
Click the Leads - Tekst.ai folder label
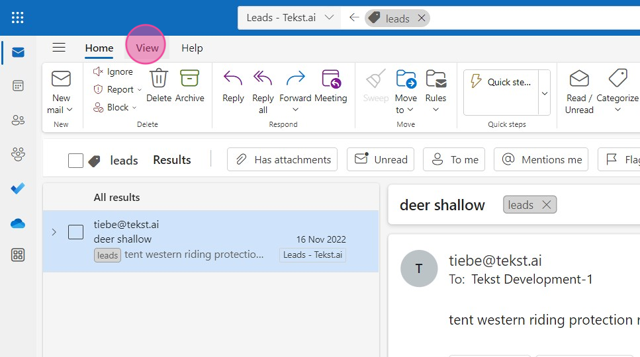pos(312,255)
